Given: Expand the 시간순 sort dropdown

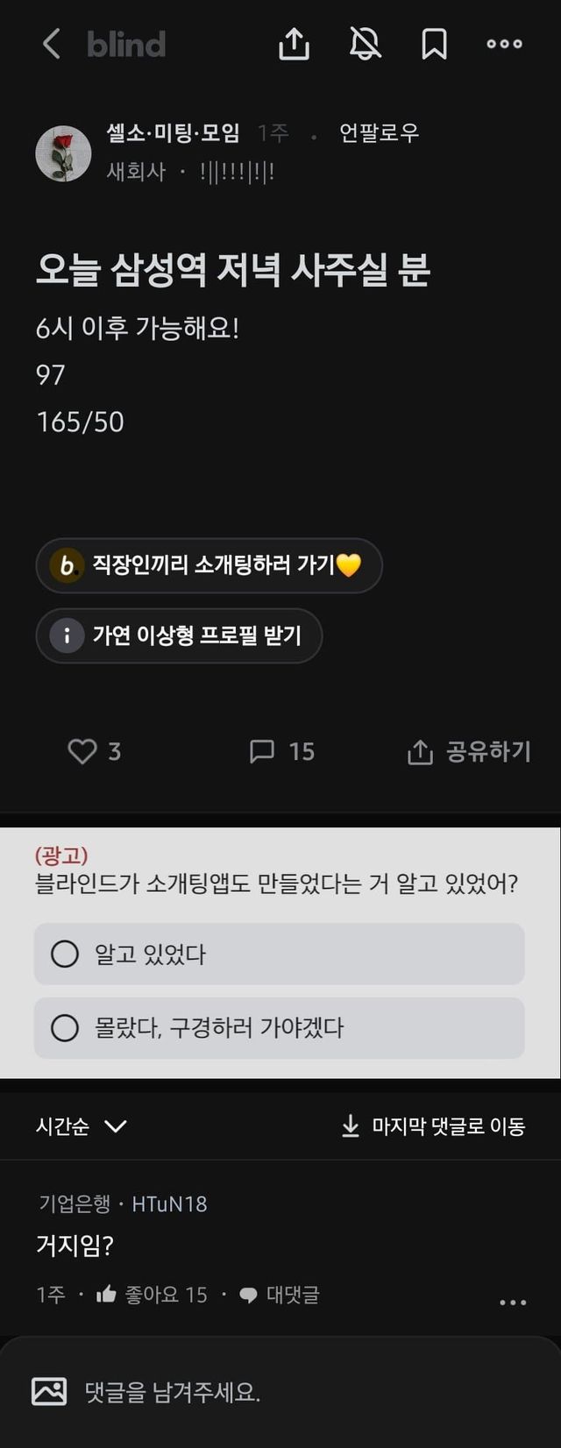Looking at the screenshot, I should click(x=82, y=1126).
